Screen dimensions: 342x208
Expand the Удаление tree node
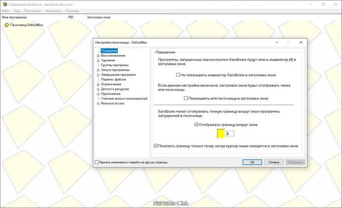[98, 61]
